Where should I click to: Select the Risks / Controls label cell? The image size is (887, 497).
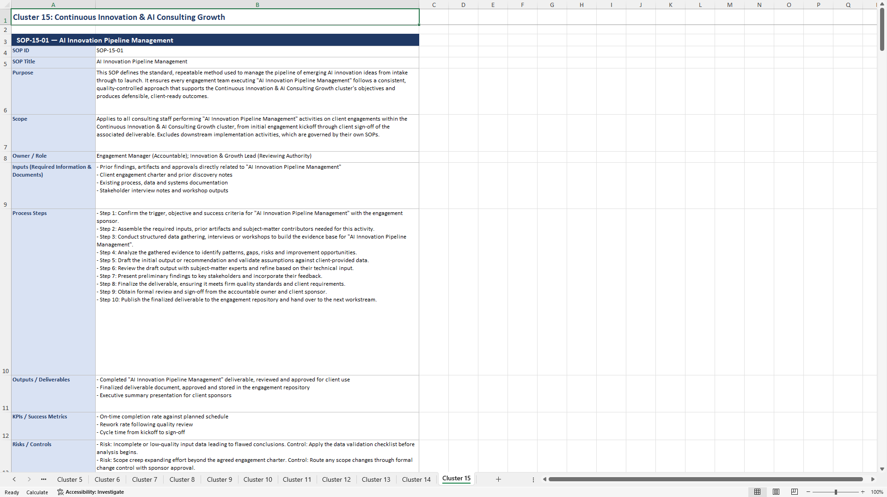[x=53, y=456]
